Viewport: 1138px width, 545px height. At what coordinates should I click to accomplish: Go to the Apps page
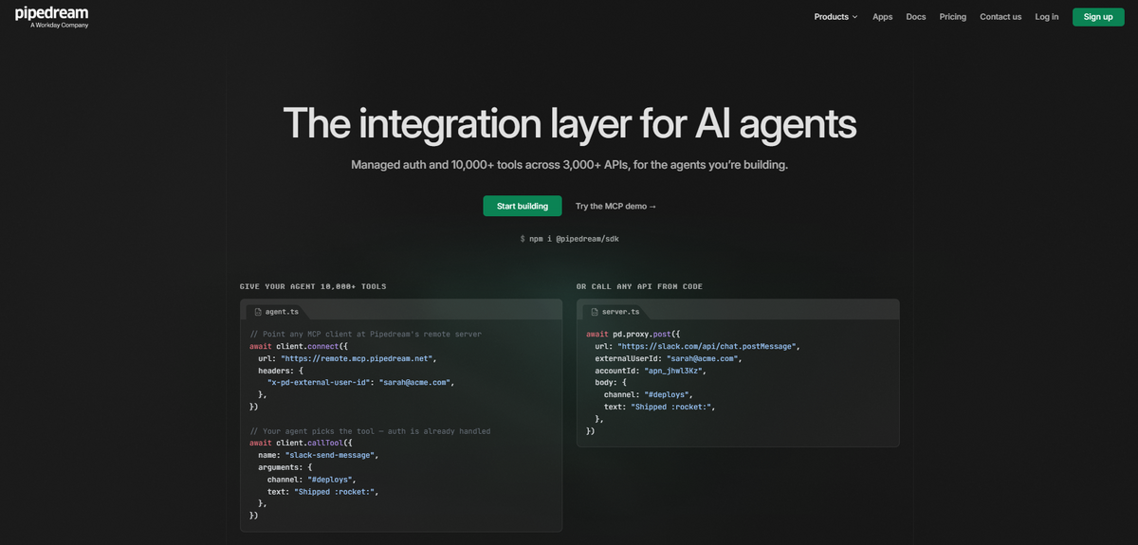pyautogui.click(x=883, y=17)
